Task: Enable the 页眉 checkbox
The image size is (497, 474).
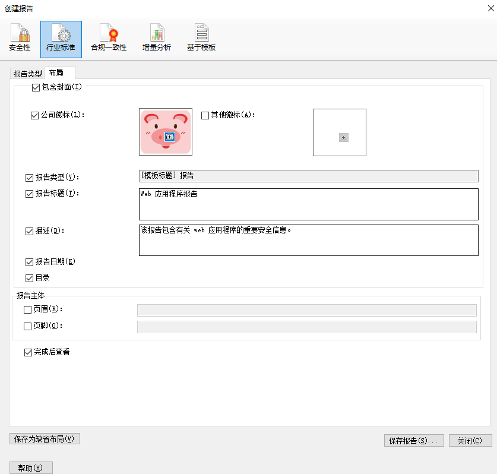Action: [x=27, y=309]
